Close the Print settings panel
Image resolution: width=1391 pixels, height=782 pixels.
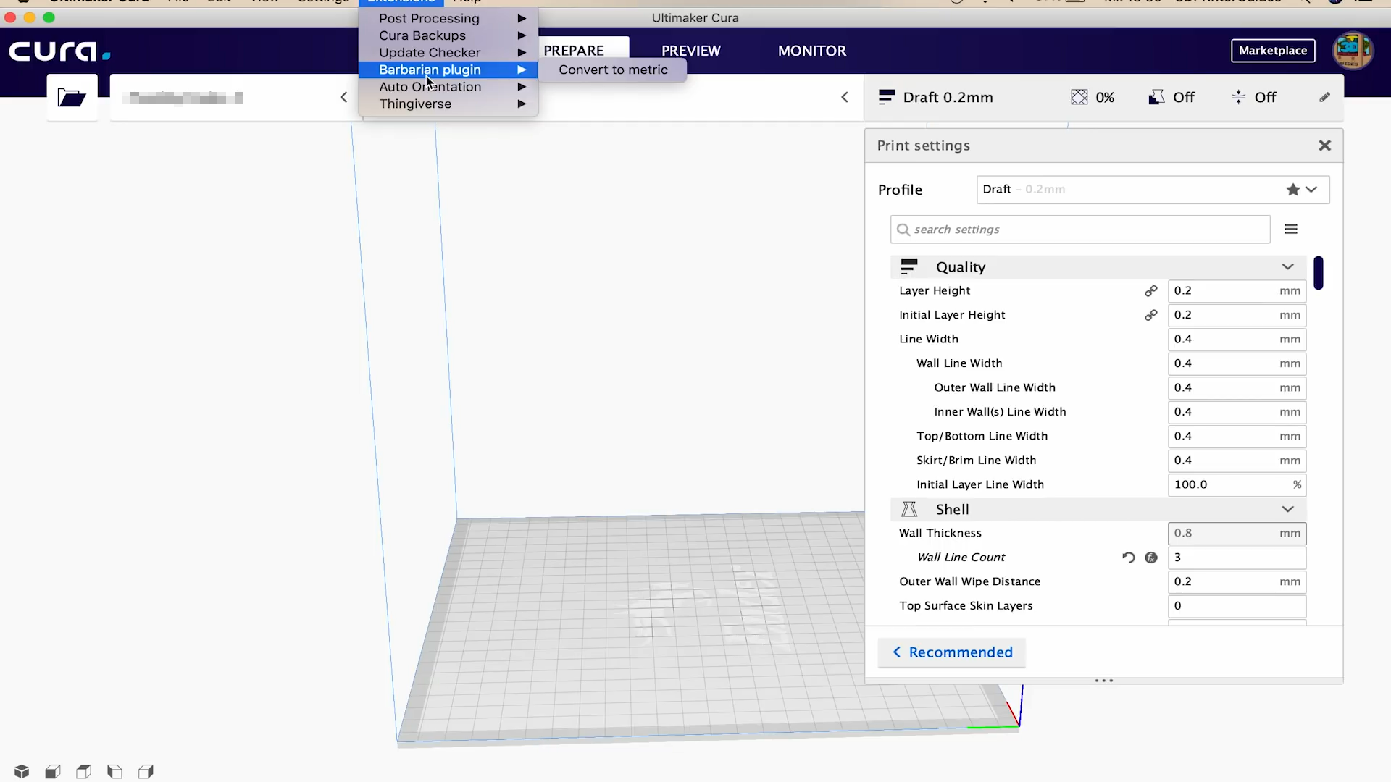coord(1325,146)
